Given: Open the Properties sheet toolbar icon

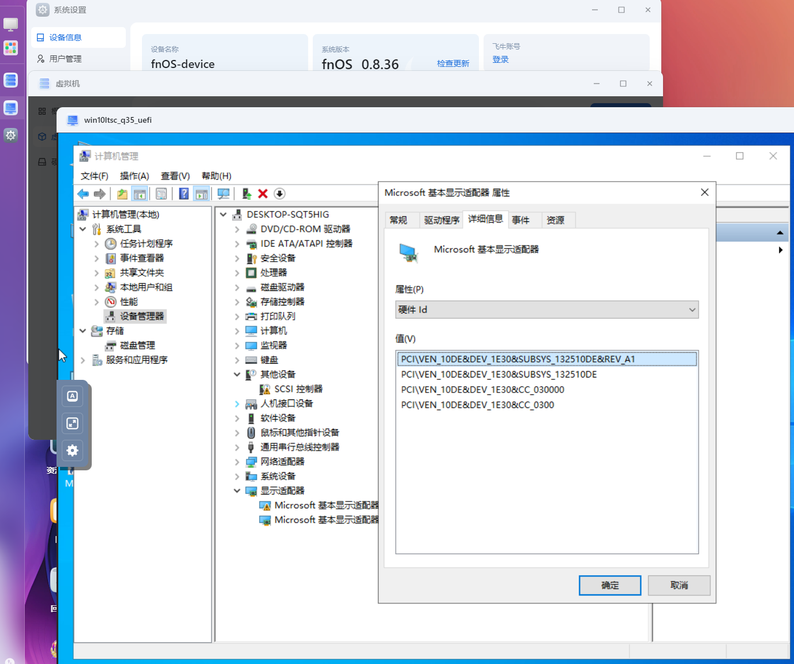Looking at the screenshot, I should pos(161,194).
